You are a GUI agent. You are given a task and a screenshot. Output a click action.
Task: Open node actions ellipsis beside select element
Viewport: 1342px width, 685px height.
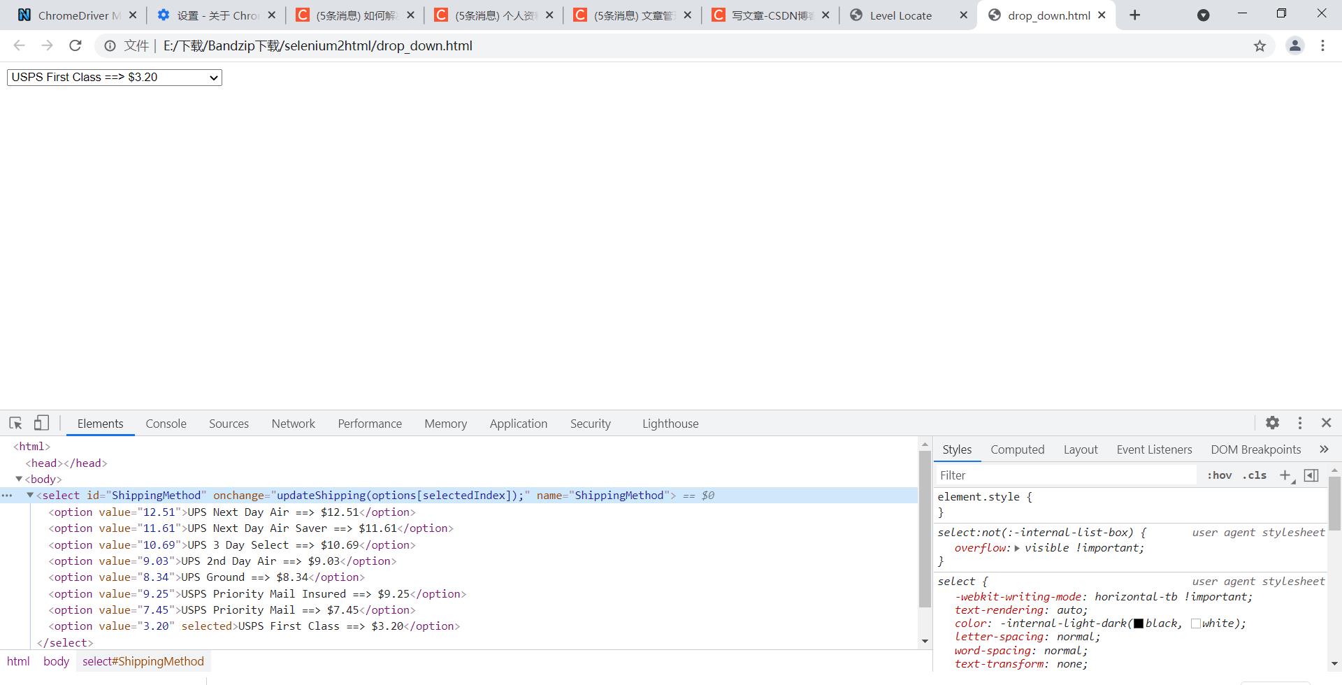click(7, 495)
